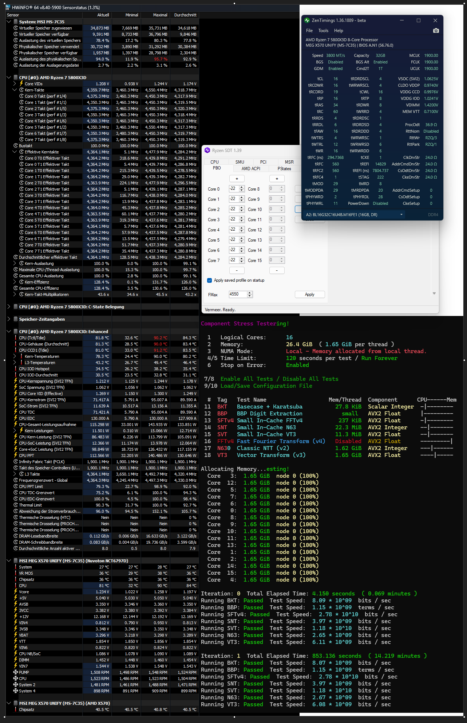Click clock icon beside Kern-Auslastung row
This screenshot has width=467, height=723.
pos(21,263)
